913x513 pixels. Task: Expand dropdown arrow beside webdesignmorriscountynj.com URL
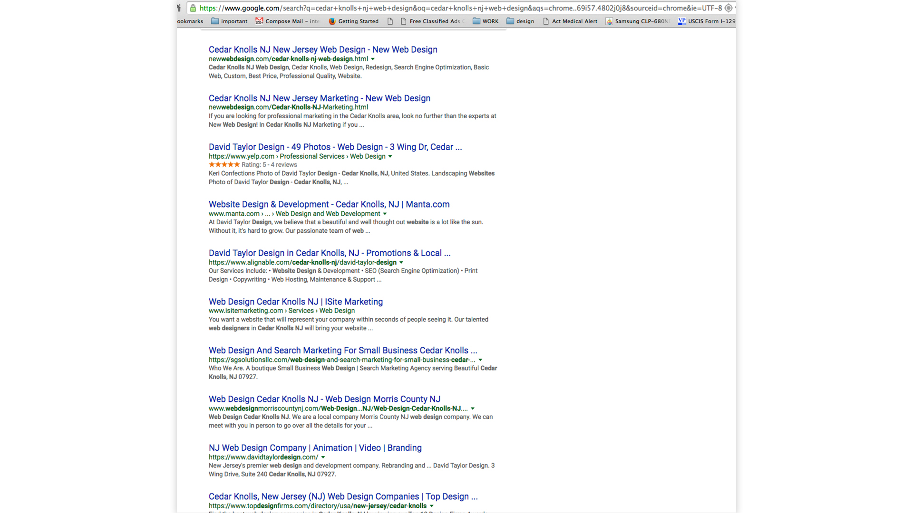click(473, 409)
